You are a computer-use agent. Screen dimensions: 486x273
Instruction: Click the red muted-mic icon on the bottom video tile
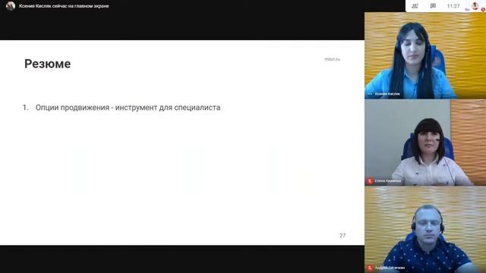pos(370,268)
